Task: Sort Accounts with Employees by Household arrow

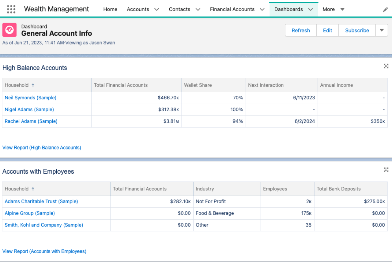Action: pyautogui.click(x=33, y=189)
